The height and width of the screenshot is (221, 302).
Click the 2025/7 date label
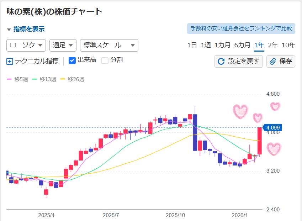point(111,215)
